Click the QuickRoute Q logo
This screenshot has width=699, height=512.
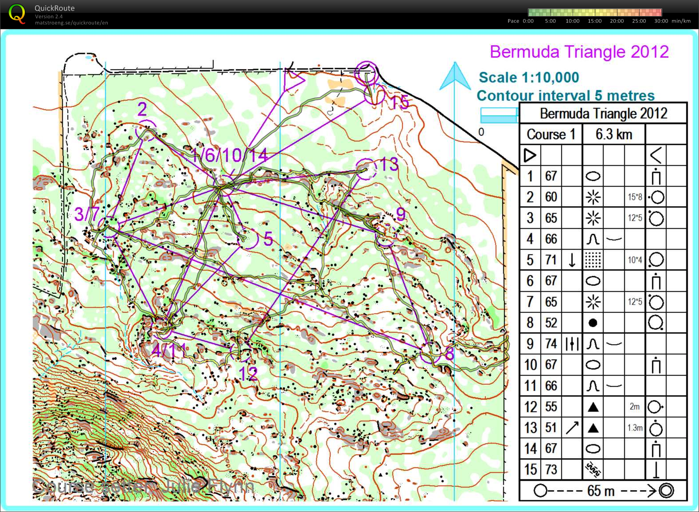pyautogui.click(x=17, y=14)
